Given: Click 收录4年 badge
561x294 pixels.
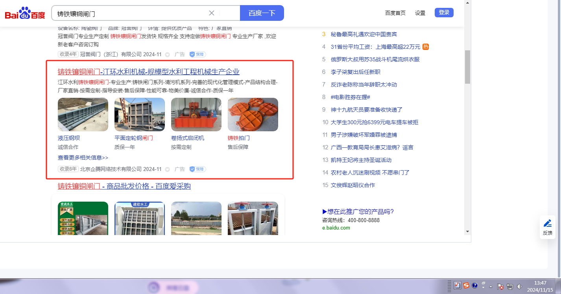Looking at the screenshot, I should (68, 54).
